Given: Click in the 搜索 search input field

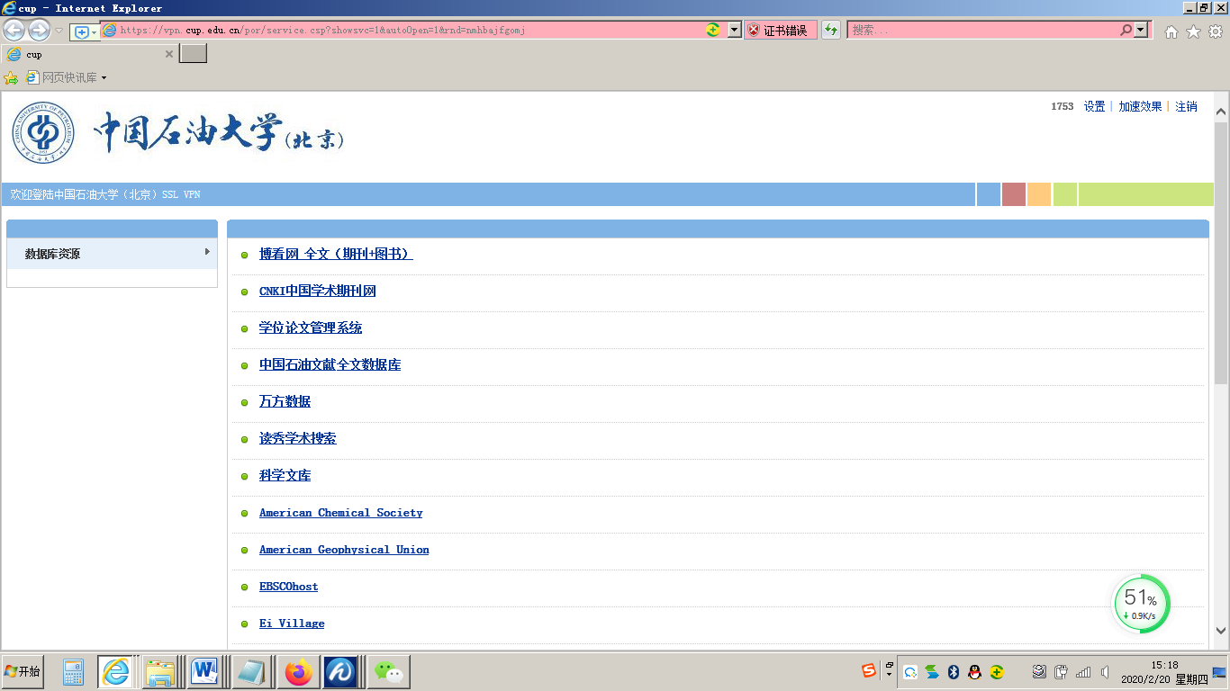Looking at the screenshot, I should point(981,30).
